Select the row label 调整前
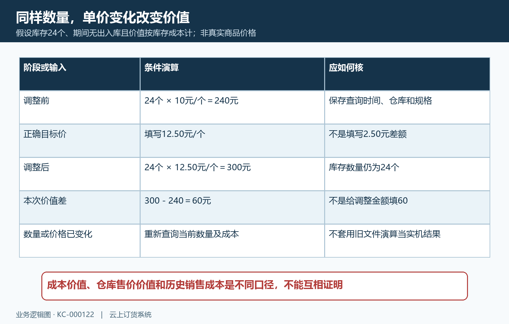Screen dimensions: 509x324 pyautogui.click(x=80, y=107)
